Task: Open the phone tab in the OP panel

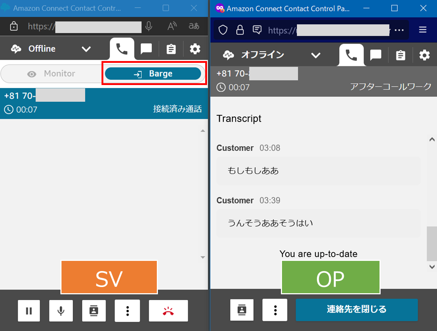Action: coord(351,55)
